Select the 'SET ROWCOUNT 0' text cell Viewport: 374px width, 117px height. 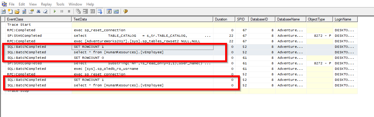tap(142, 58)
